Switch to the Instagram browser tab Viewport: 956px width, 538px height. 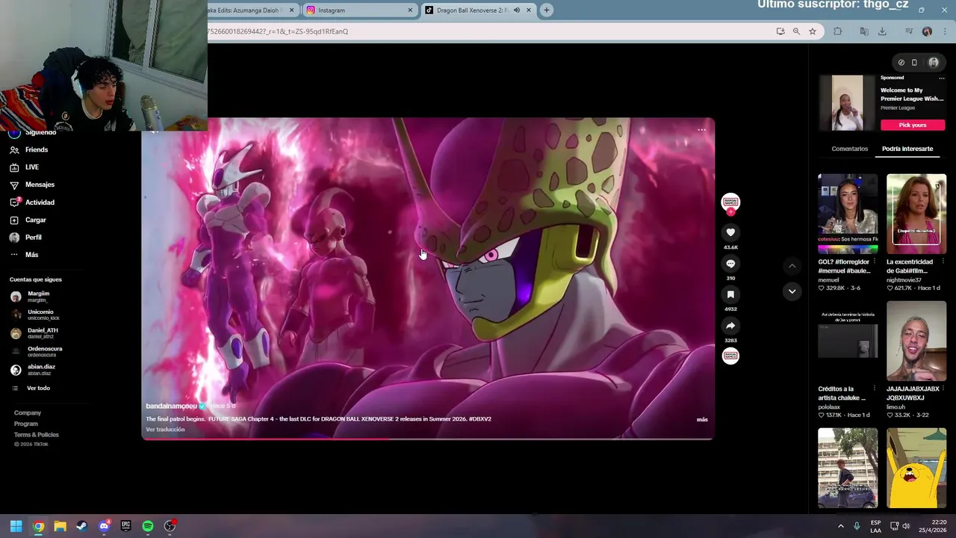coord(358,10)
